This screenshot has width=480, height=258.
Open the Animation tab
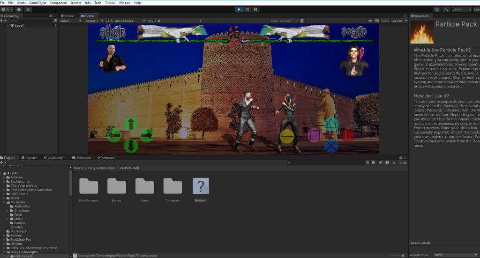click(x=82, y=158)
